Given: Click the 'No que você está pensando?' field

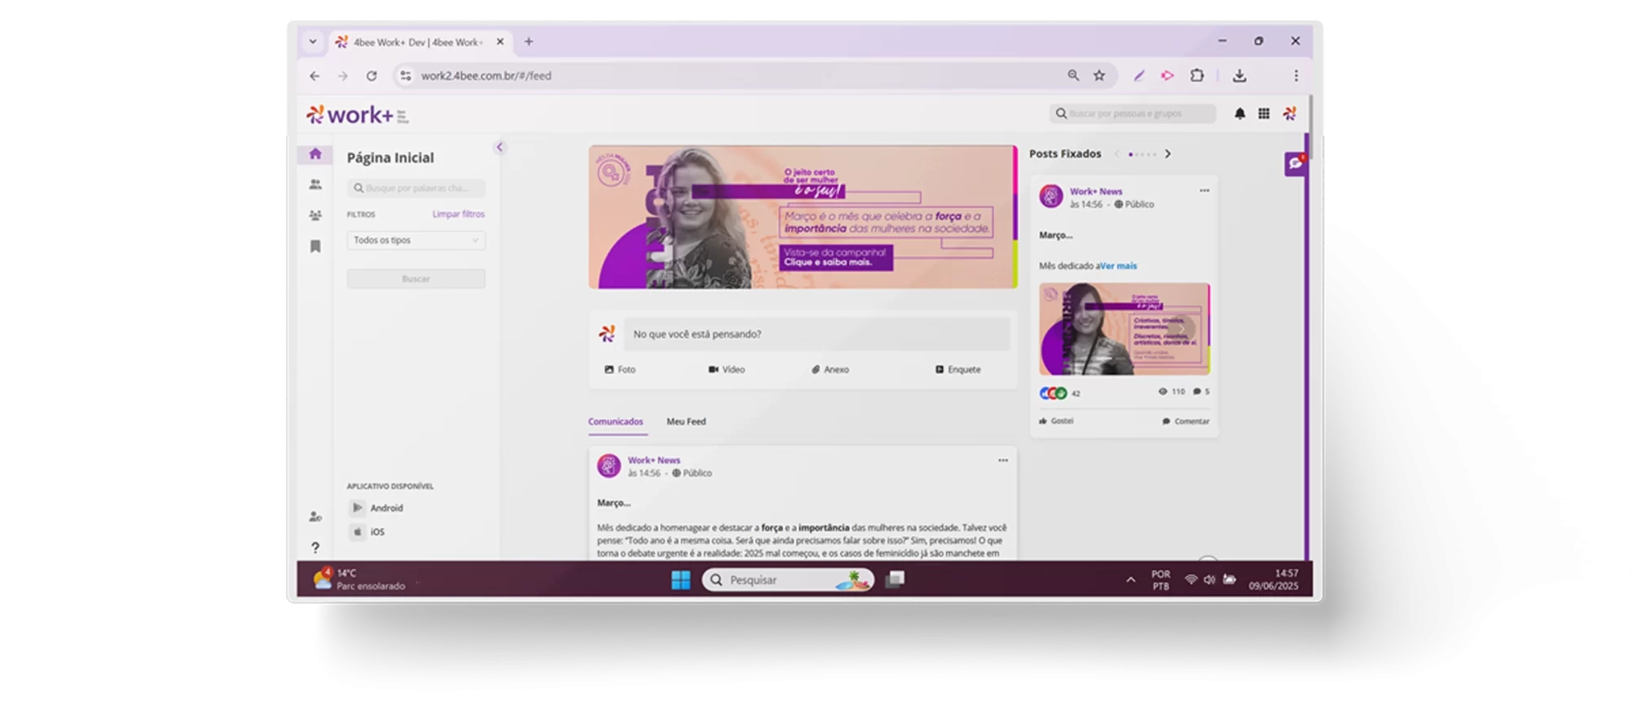Looking at the screenshot, I should [817, 334].
